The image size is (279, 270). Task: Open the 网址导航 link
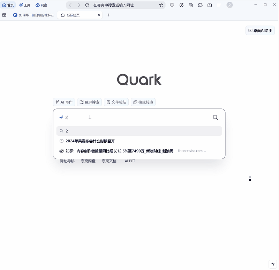[x=67, y=161]
